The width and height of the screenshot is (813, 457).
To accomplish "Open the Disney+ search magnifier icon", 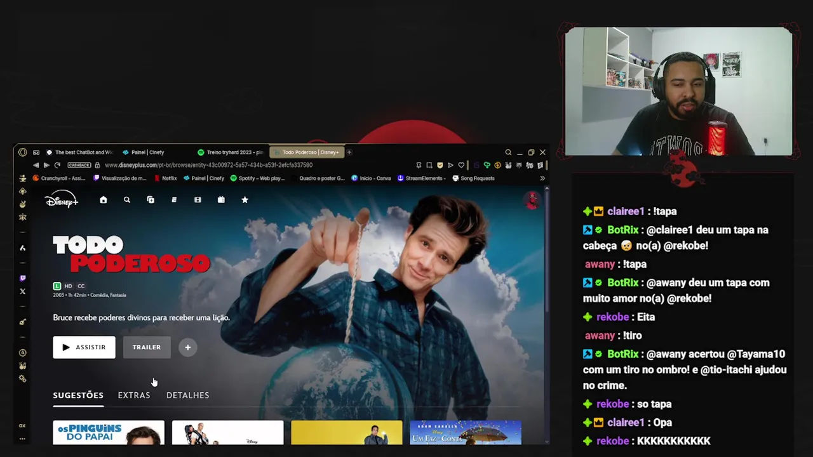I will pyautogui.click(x=127, y=200).
